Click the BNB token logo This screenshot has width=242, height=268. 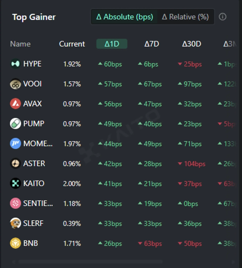click(x=15, y=243)
